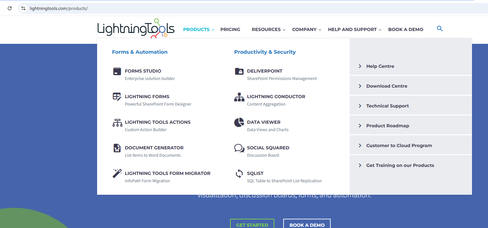Click the 'Custom Action Builder' description
This screenshot has height=228, width=488.
pos(146,130)
